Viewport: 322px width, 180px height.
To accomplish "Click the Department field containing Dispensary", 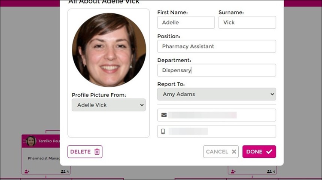I will 216,70.
